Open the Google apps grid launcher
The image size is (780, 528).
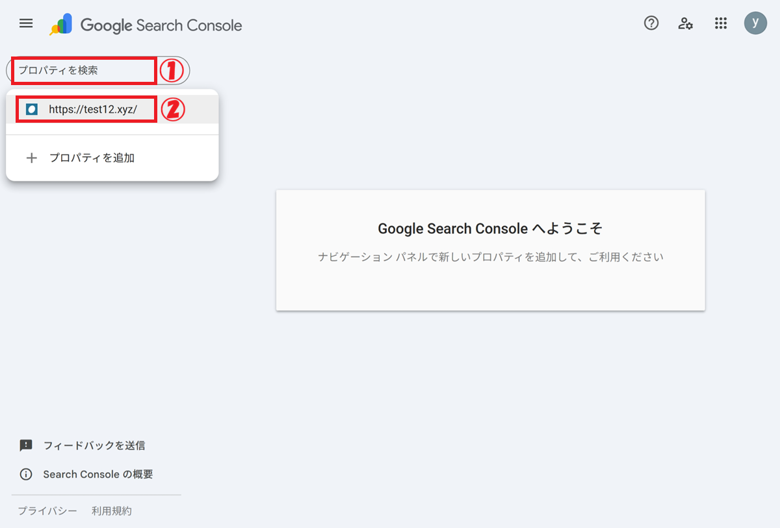(720, 23)
